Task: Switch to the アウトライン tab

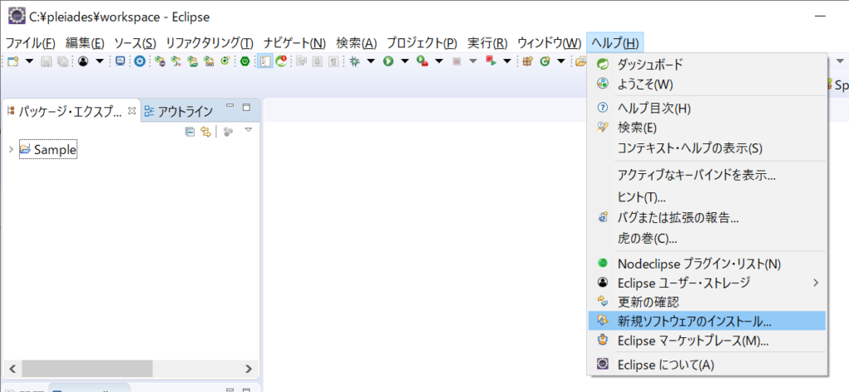Action: [179, 112]
